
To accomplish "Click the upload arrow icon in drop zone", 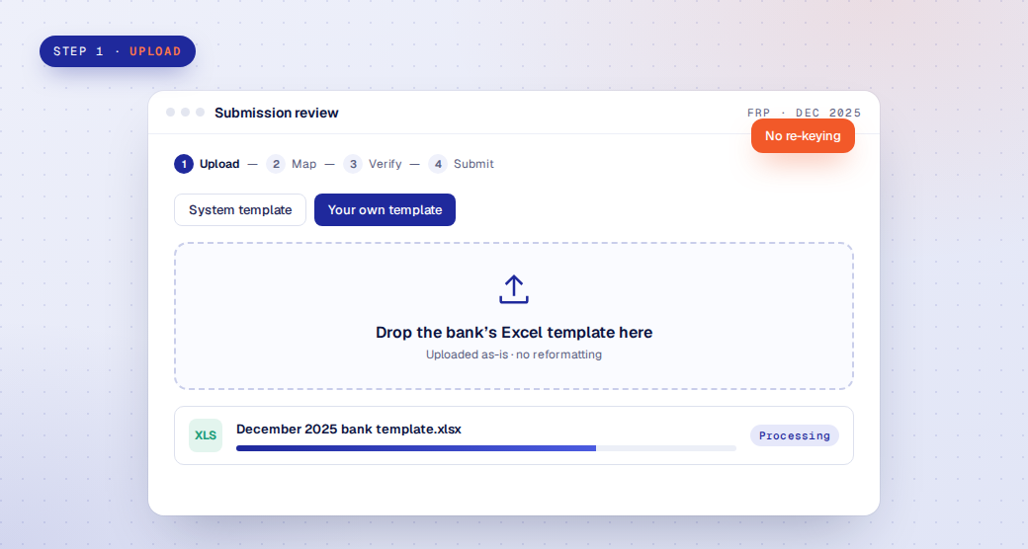I will [x=513, y=289].
